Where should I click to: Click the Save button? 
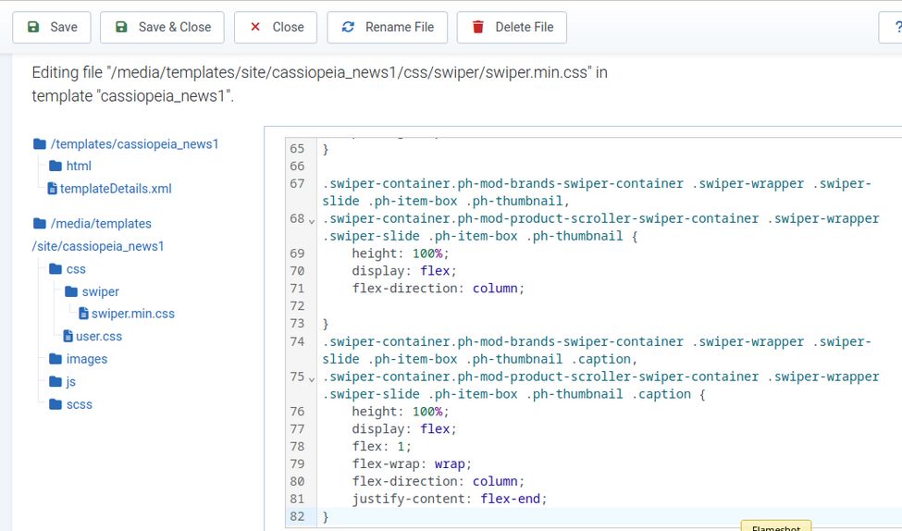52,27
